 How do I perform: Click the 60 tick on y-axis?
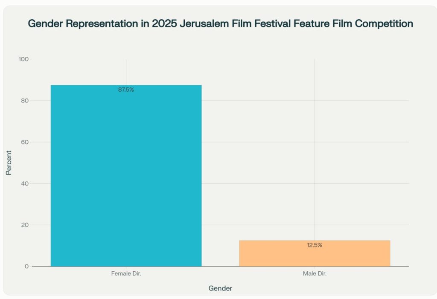pyautogui.click(x=25, y=142)
